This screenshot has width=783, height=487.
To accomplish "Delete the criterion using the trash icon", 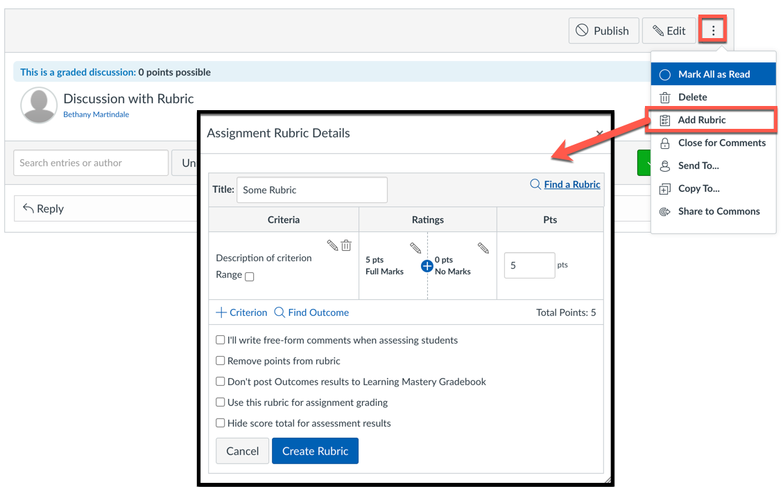I will 346,245.
